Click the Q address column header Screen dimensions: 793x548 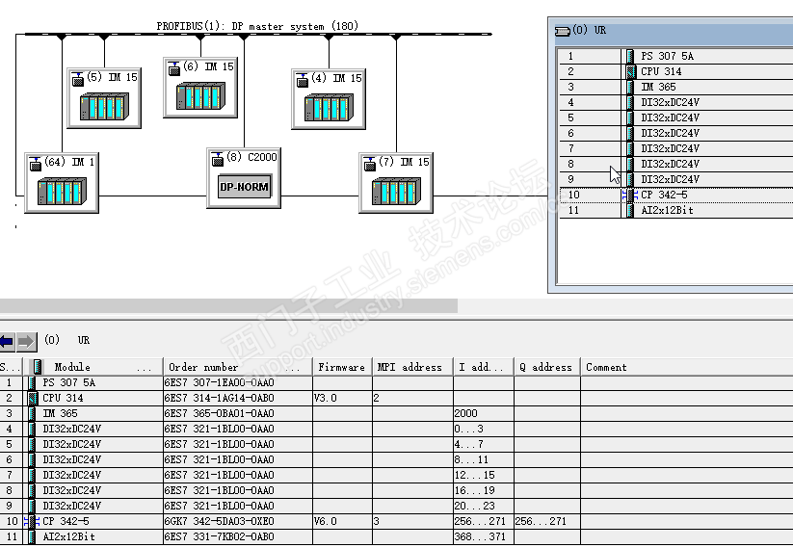point(546,367)
